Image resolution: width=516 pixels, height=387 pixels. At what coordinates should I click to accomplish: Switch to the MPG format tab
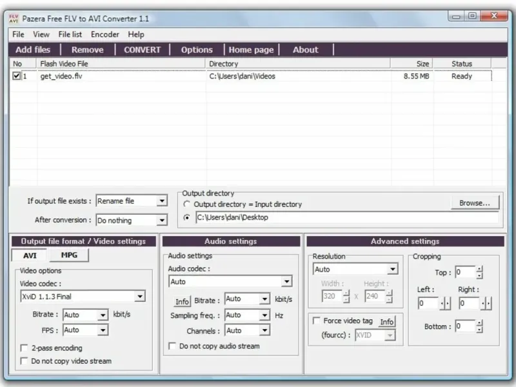click(x=69, y=255)
